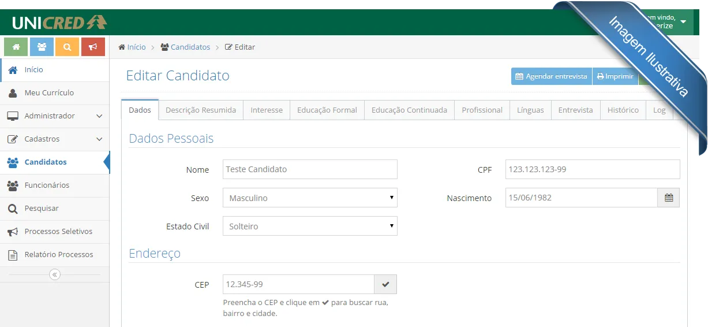Click the orange search shortcut icon
708x327 pixels.
pos(67,47)
